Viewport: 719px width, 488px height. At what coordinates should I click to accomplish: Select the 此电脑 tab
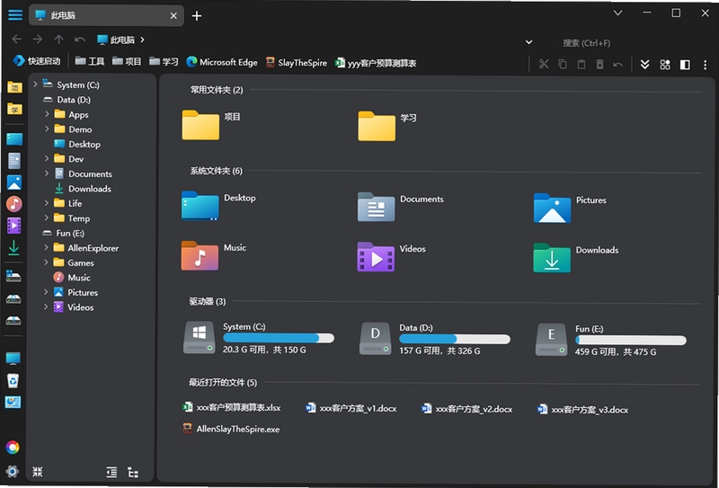(x=106, y=15)
